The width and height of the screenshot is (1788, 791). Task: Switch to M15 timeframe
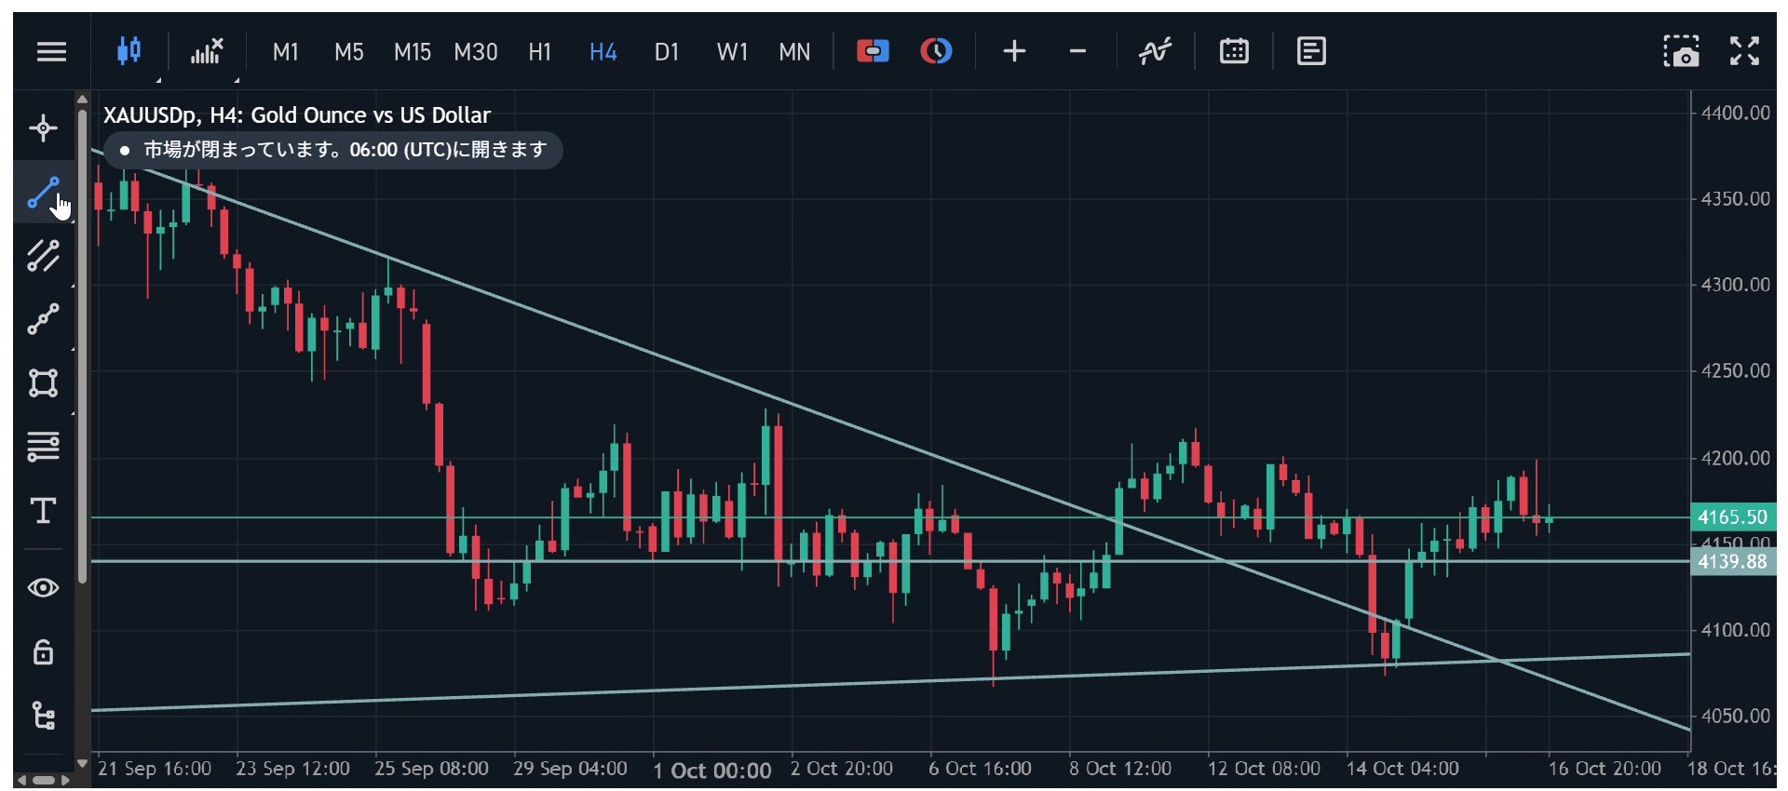(x=412, y=52)
